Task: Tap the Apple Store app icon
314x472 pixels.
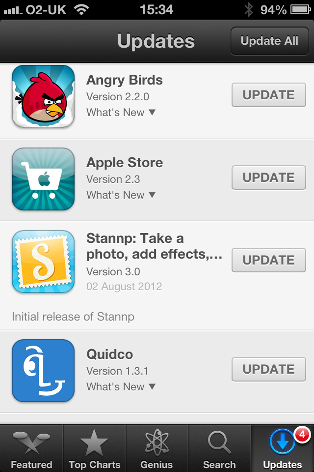Action: [43, 179]
